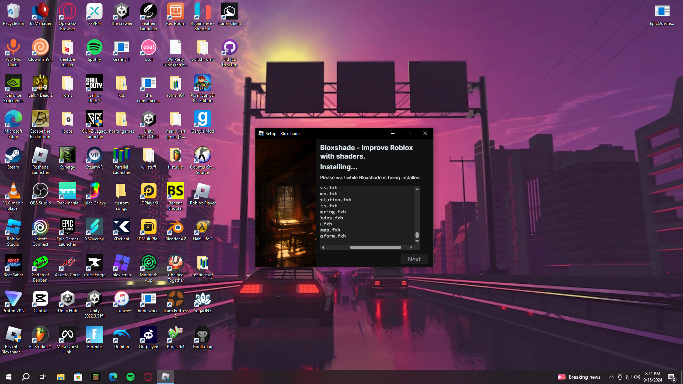Open Windows Start menu

click(9, 377)
